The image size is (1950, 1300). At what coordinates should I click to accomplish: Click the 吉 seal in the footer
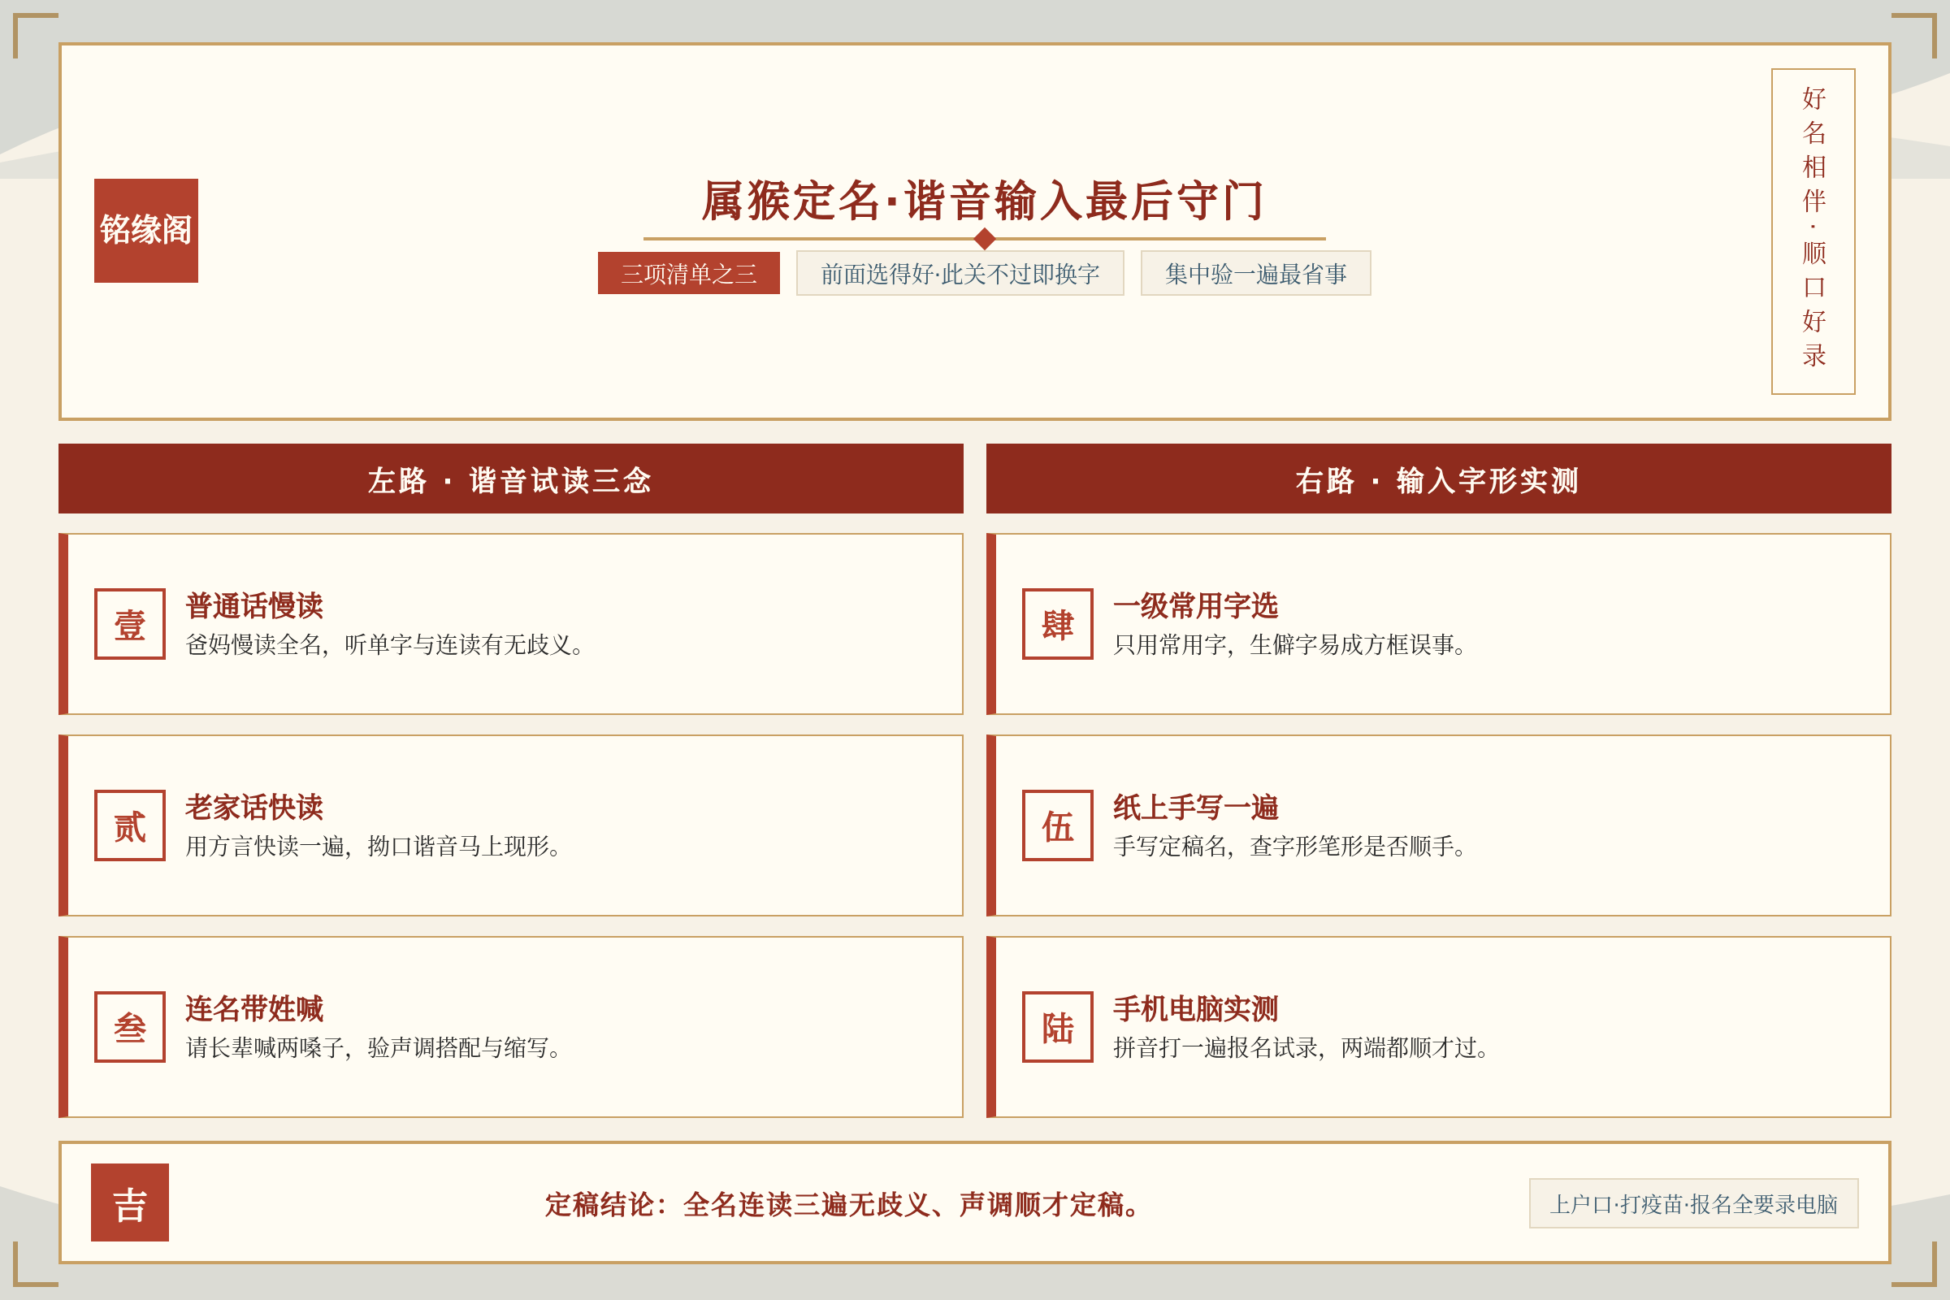click(130, 1202)
